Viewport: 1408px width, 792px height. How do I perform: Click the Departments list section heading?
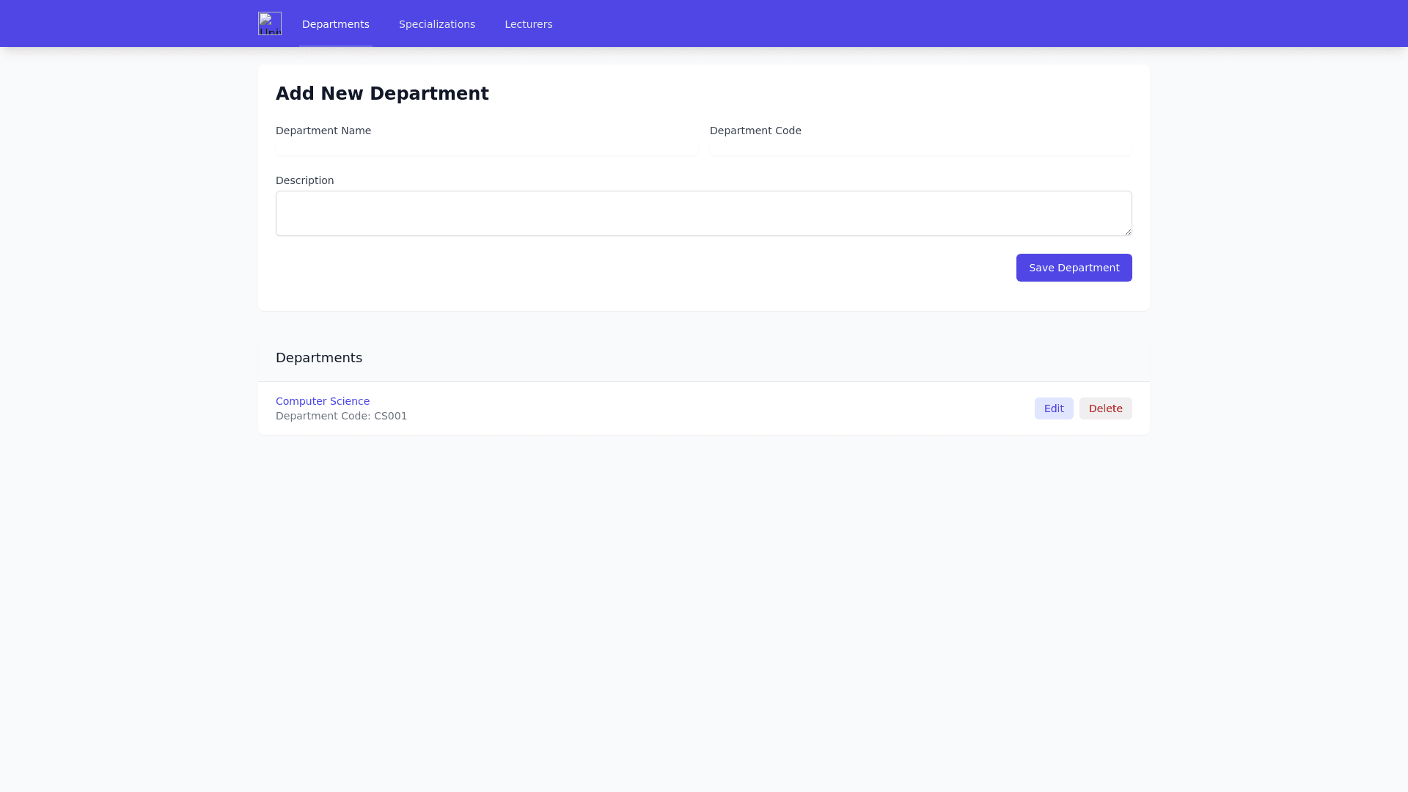point(319,358)
